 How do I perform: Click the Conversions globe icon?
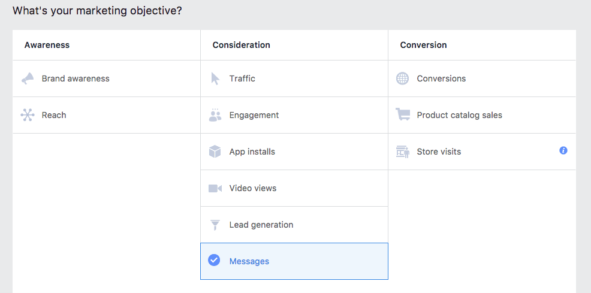coord(402,78)
